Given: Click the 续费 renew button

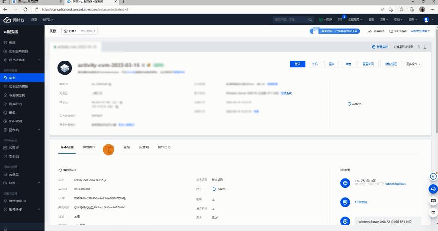Looking at the screenshot, I should [x=348, y=64].
